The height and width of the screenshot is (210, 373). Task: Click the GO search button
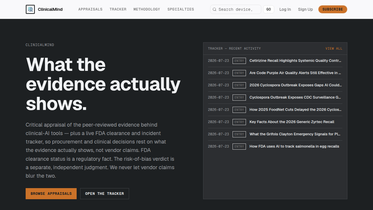coord(269,9)
